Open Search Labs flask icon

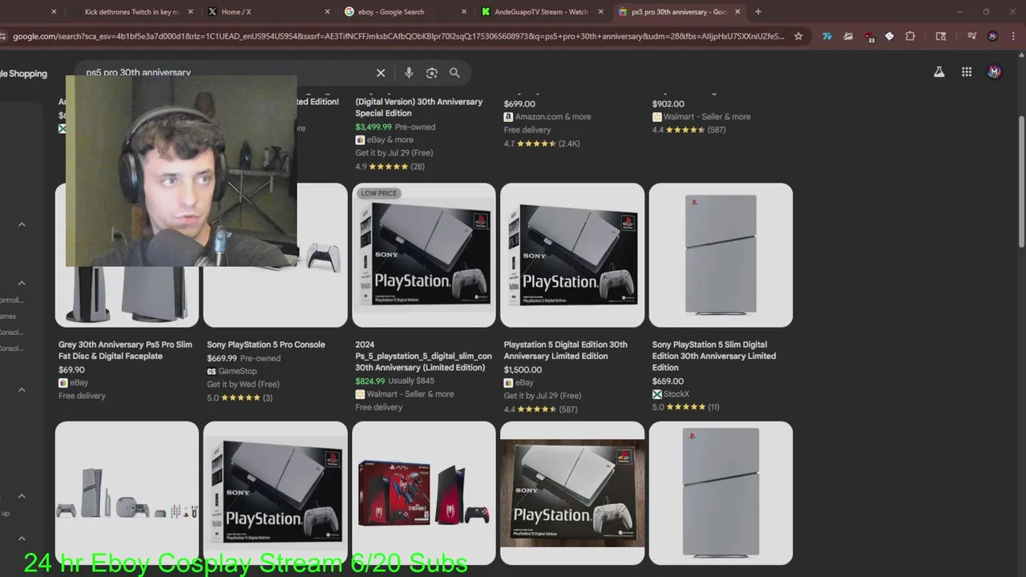tap(939, 72)
